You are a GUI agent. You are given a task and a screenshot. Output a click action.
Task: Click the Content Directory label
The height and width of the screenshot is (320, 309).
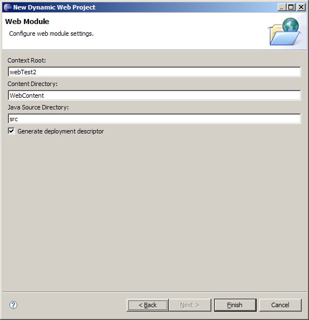coord(32,84)
